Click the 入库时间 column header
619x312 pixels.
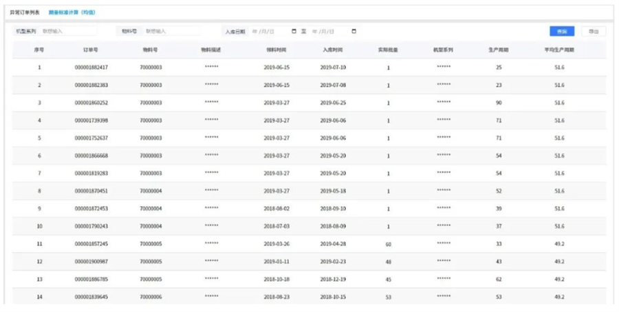tap(333, 50)
